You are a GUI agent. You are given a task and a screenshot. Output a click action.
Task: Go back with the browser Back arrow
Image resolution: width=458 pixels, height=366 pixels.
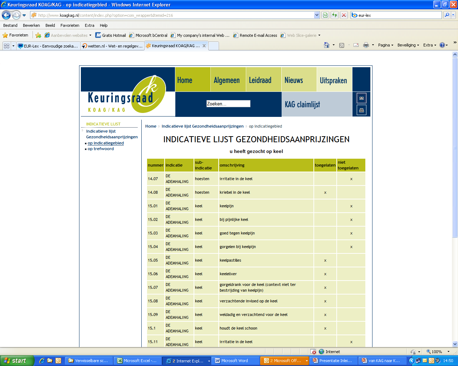click(x=6, y=15)
